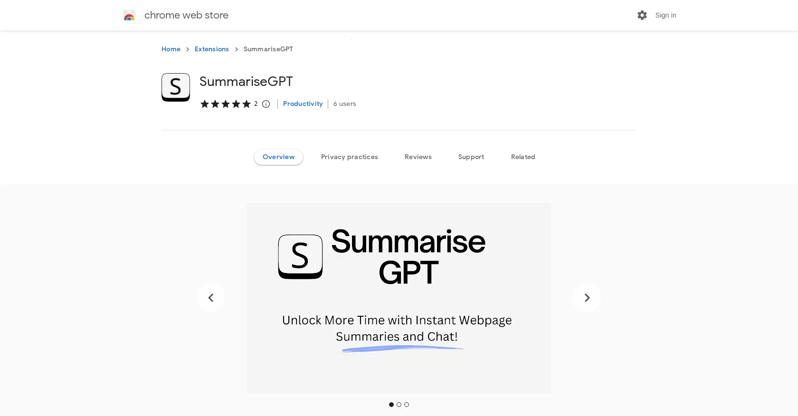Go back using the previous carousel arrow
Screen dimensions: 798x416
point(211,298)
